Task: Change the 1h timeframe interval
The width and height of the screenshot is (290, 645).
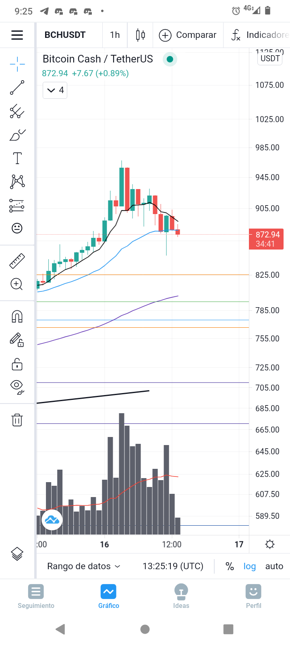Action: pos(115,35)
